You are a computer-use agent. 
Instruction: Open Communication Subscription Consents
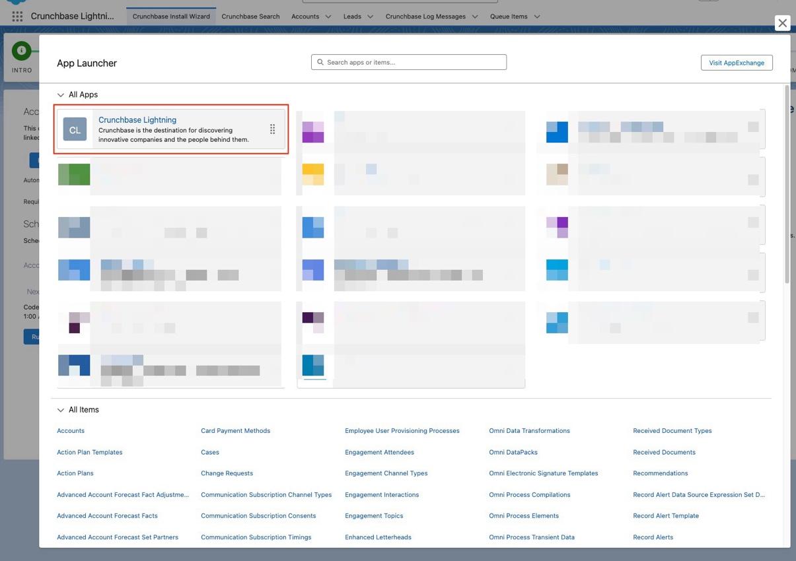pyautogui.click(x=258, y=515)
